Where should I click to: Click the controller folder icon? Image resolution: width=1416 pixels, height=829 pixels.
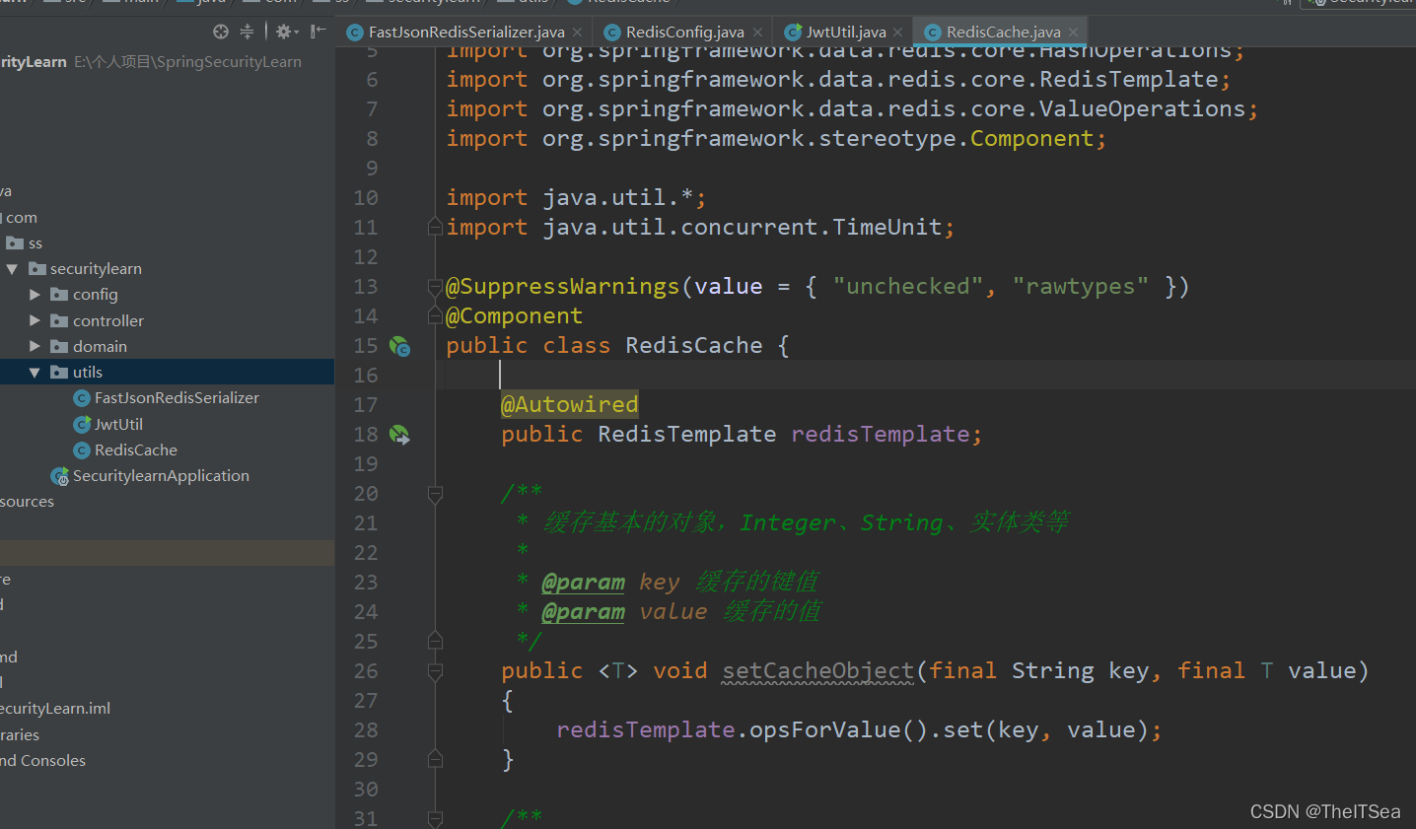[x=59, y=320]
